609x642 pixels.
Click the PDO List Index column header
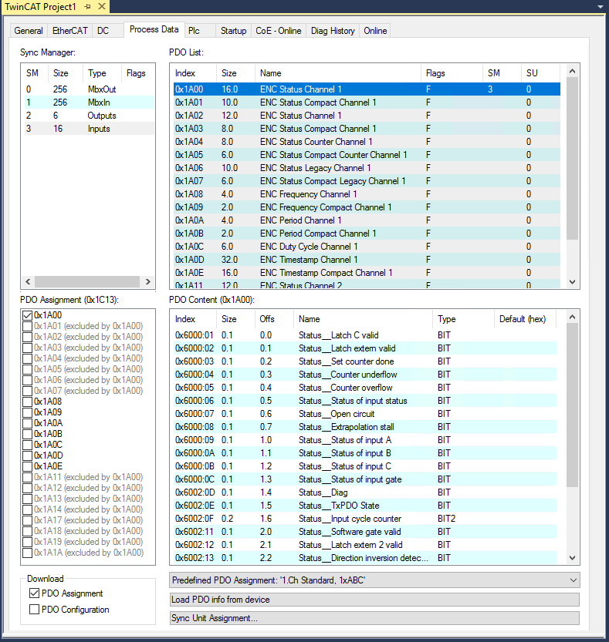click(194, 73)
